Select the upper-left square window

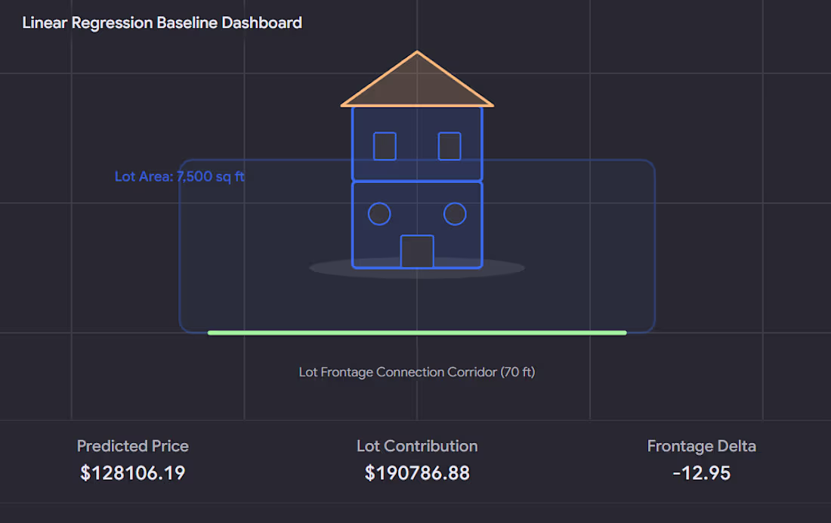pyautogui.click(x=385, y=146)
